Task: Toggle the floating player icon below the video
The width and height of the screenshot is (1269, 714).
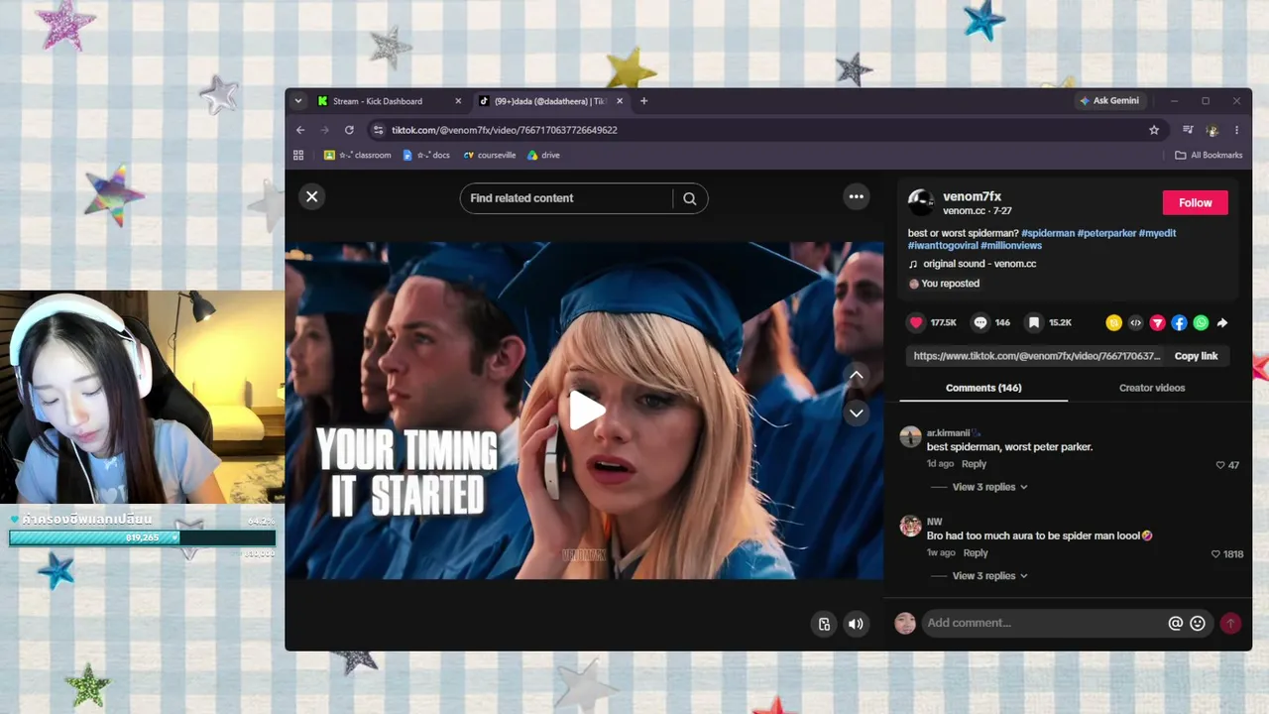Action: point(824,624)
